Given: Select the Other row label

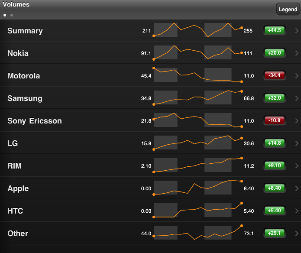Looking at the screenshot, I should [x=18, y=234].
